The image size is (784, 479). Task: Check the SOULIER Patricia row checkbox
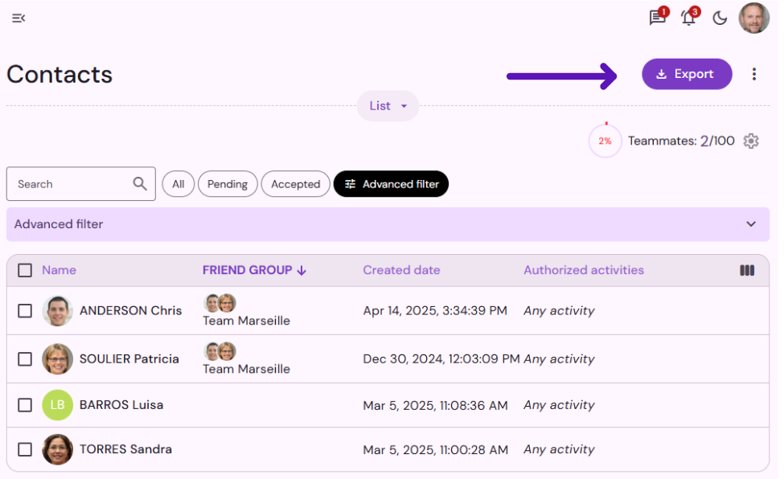pyautogui.click(x=25, y=359)
